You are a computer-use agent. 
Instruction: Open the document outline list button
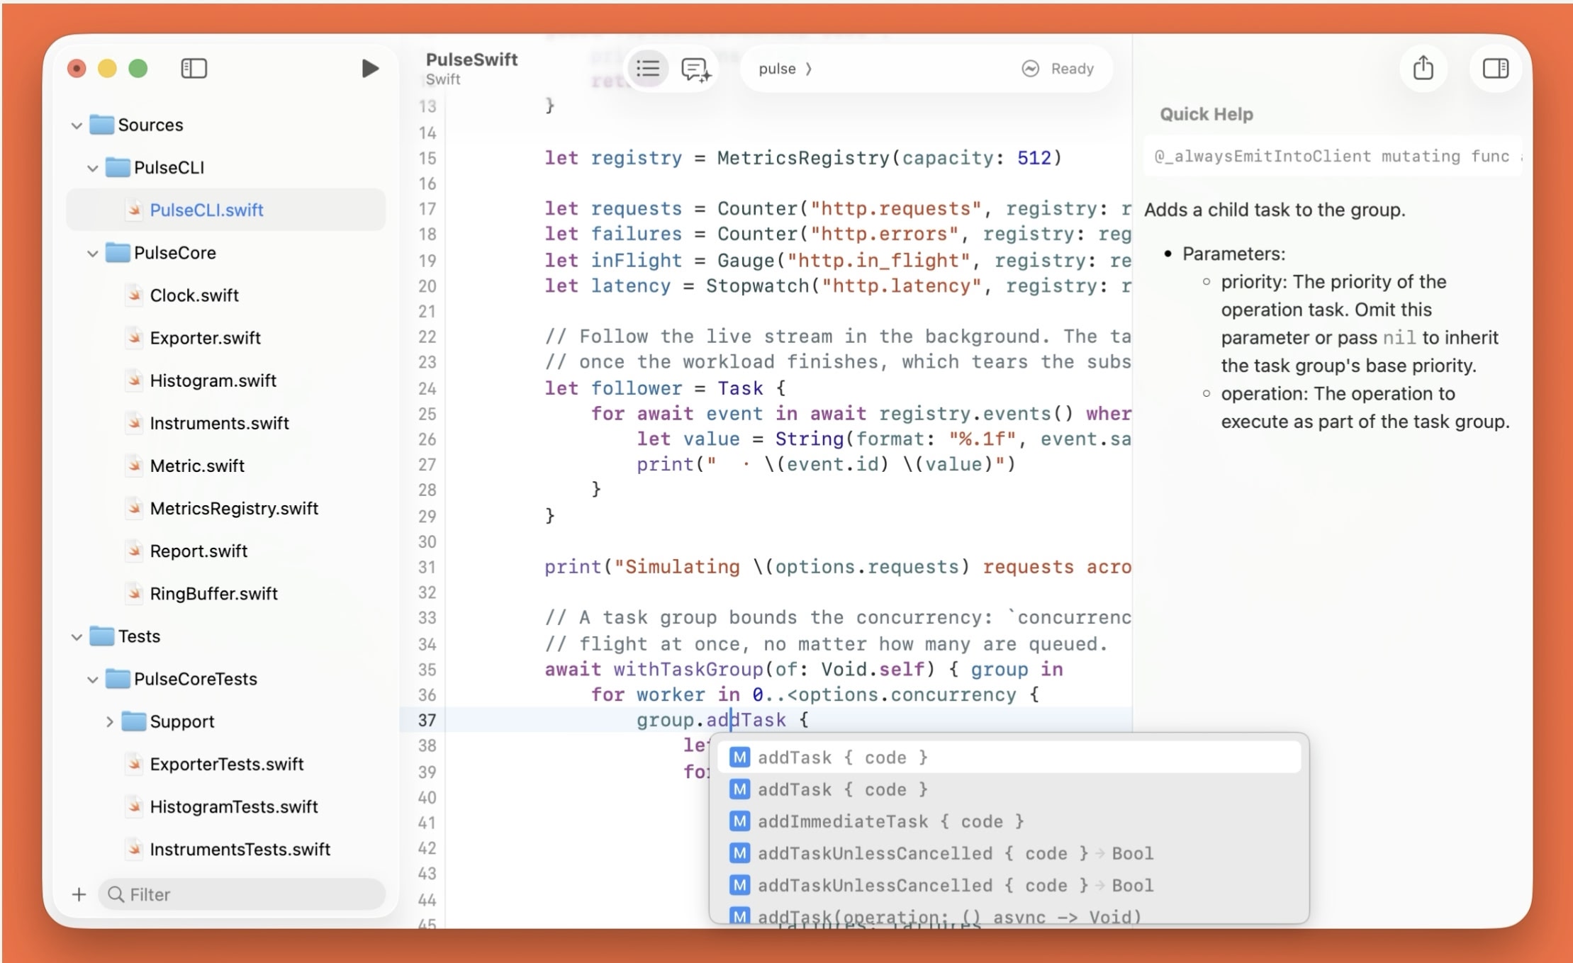click(x=648, y=69)
